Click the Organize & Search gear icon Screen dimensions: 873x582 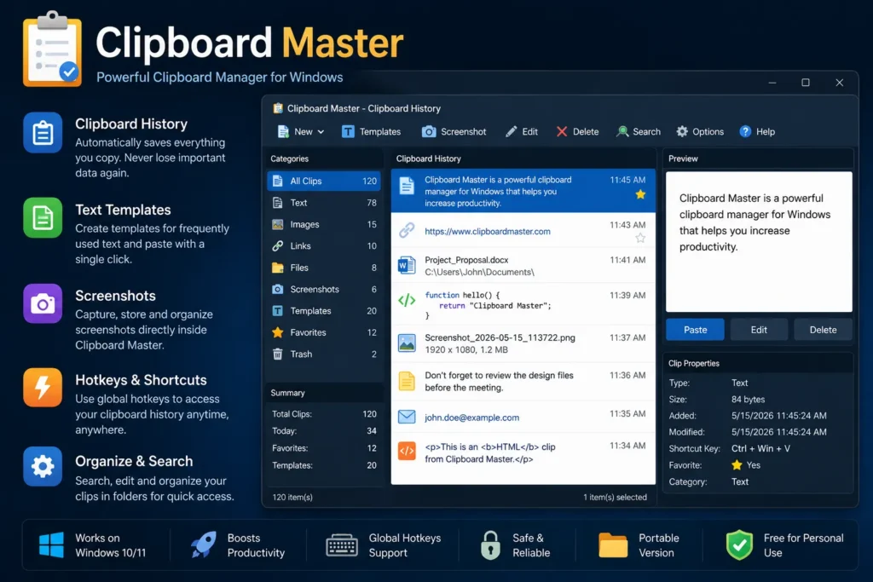[43, 466]
